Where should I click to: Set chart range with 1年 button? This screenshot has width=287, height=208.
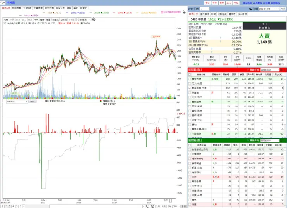coord(169,206)
